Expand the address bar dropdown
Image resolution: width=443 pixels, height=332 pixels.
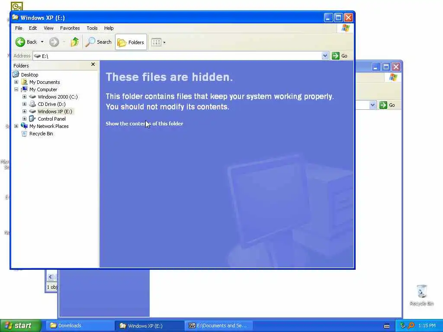tap(325, 56)
